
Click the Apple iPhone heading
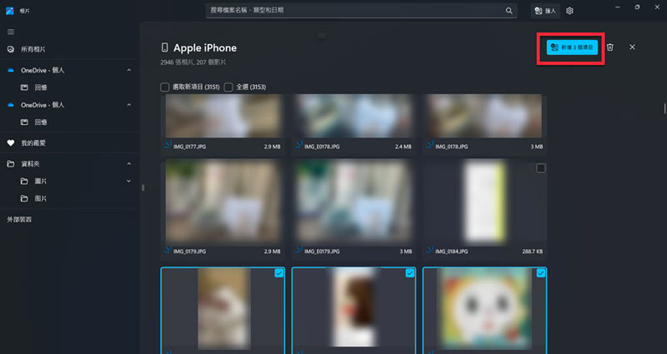point(205,48)
